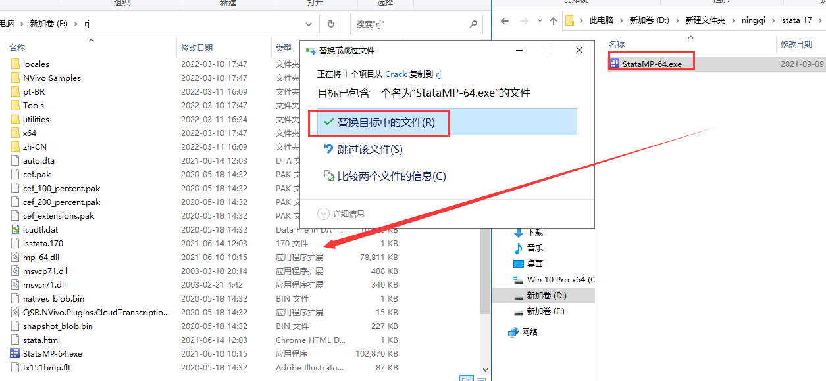The width and height of the screenshot is (826, 381).
Task: Expand the chevron after 新加卷 (F:) breadcrumb
Action: tap(77, 24)
